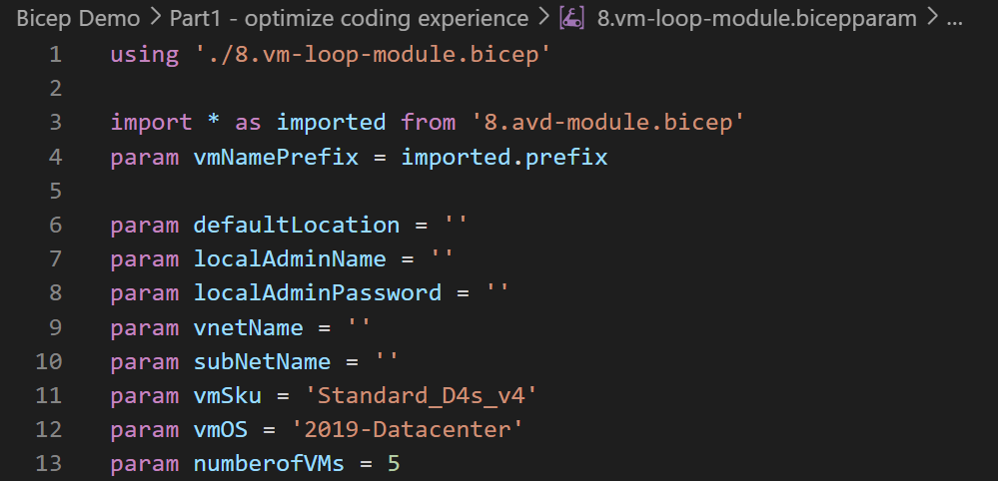Select the Part1 - optimize coding experience breadcrumb

349,18
